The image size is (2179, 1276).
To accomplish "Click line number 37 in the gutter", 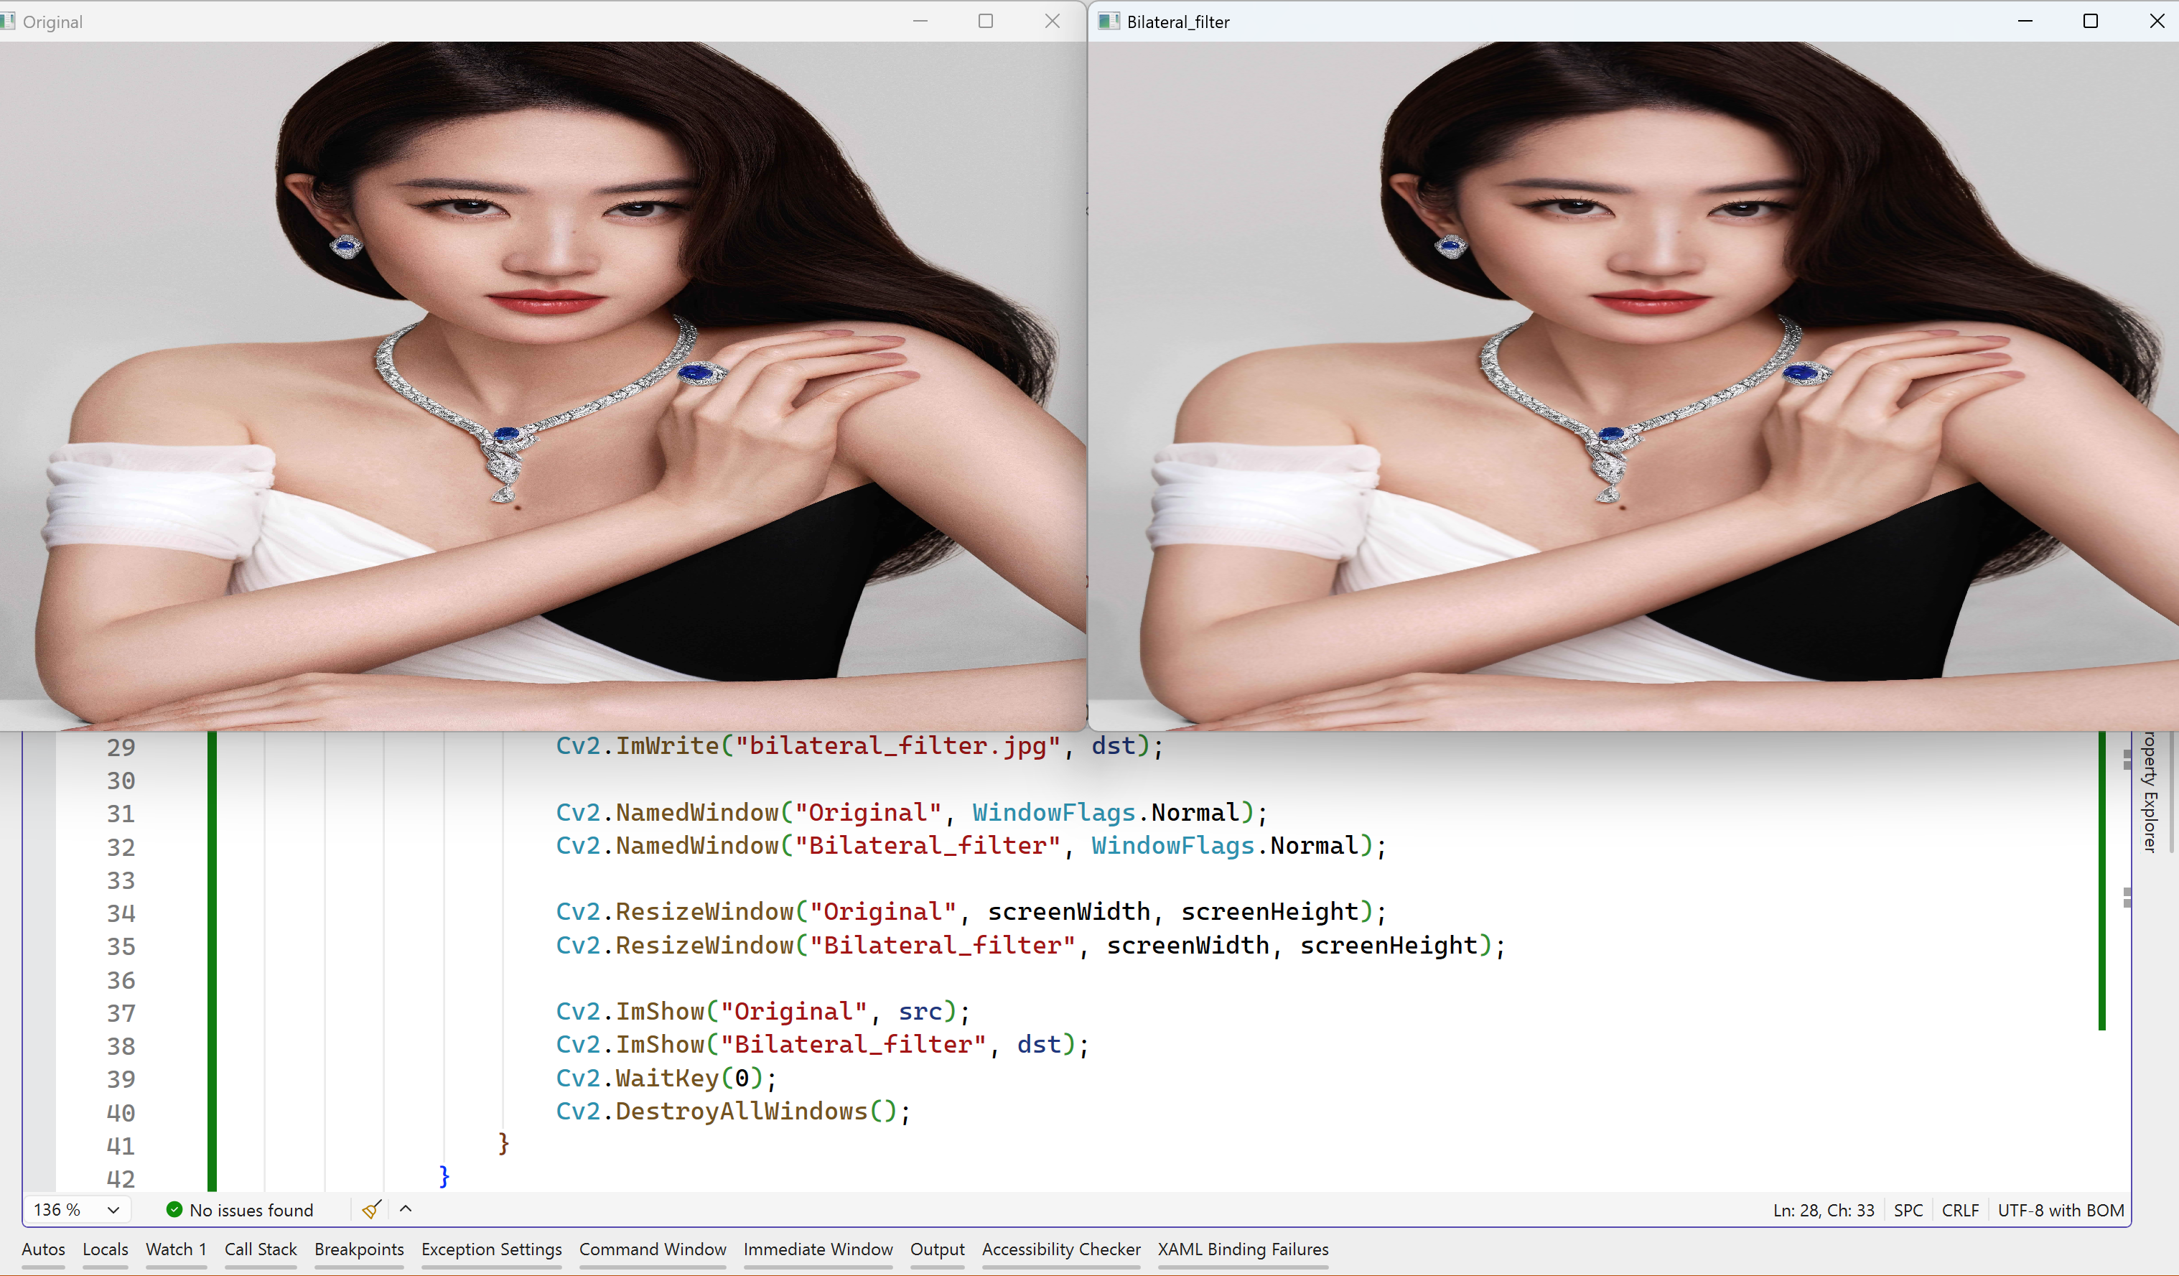I will coord(121,1012).
